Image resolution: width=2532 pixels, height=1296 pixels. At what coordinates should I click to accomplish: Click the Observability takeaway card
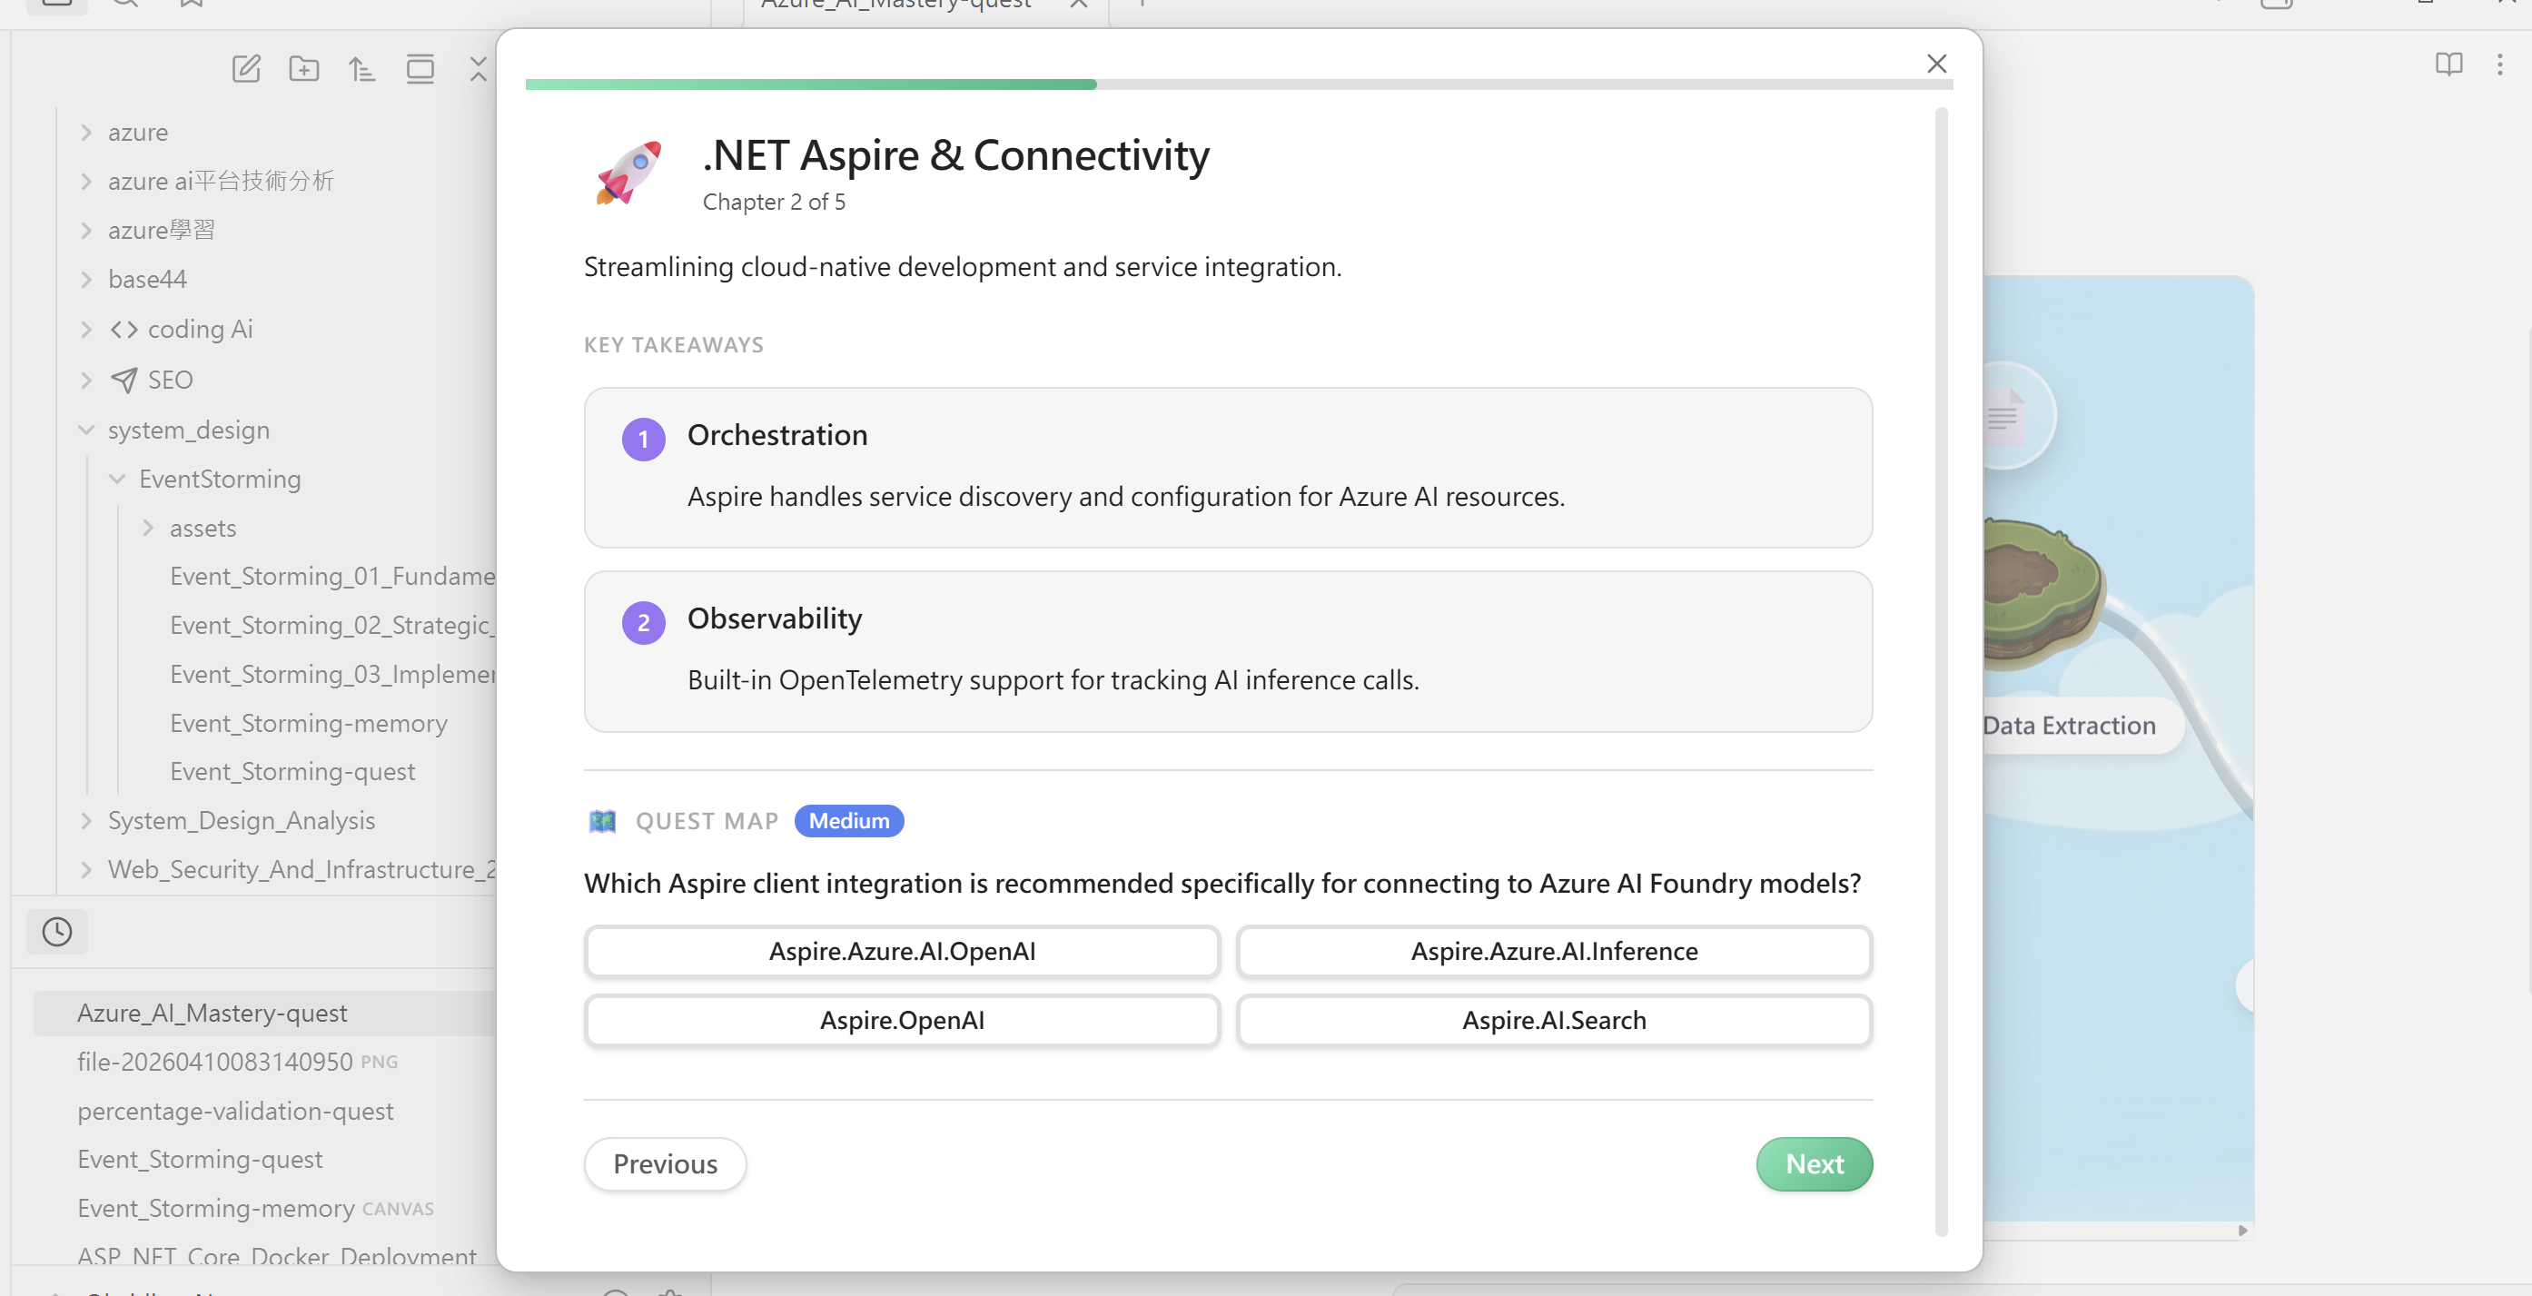click(x=1228, y=651)
